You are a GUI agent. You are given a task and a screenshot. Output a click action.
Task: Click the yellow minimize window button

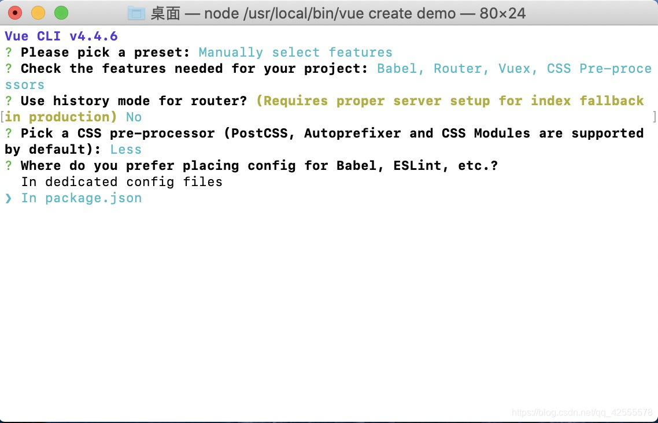click(x=38, y=13)
